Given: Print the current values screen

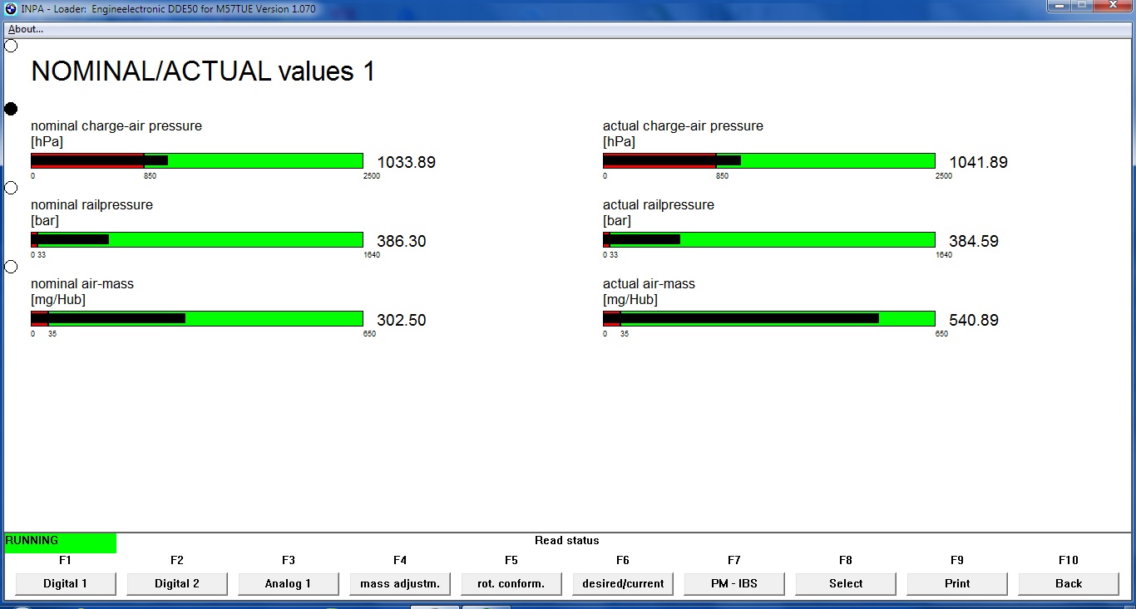Looking at the screenshot, I should [x=957, y=583].
